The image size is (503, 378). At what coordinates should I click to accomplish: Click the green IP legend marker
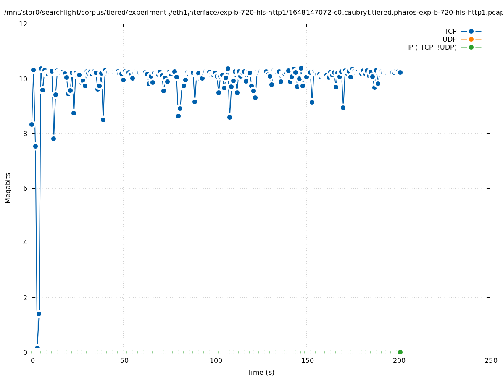click(x=471, y=47)
